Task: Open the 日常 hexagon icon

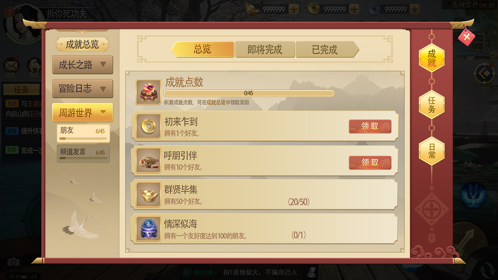Action: coord(432,151)
